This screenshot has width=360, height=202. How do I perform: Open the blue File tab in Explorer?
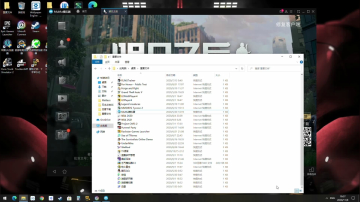click(x=97, y=62)
